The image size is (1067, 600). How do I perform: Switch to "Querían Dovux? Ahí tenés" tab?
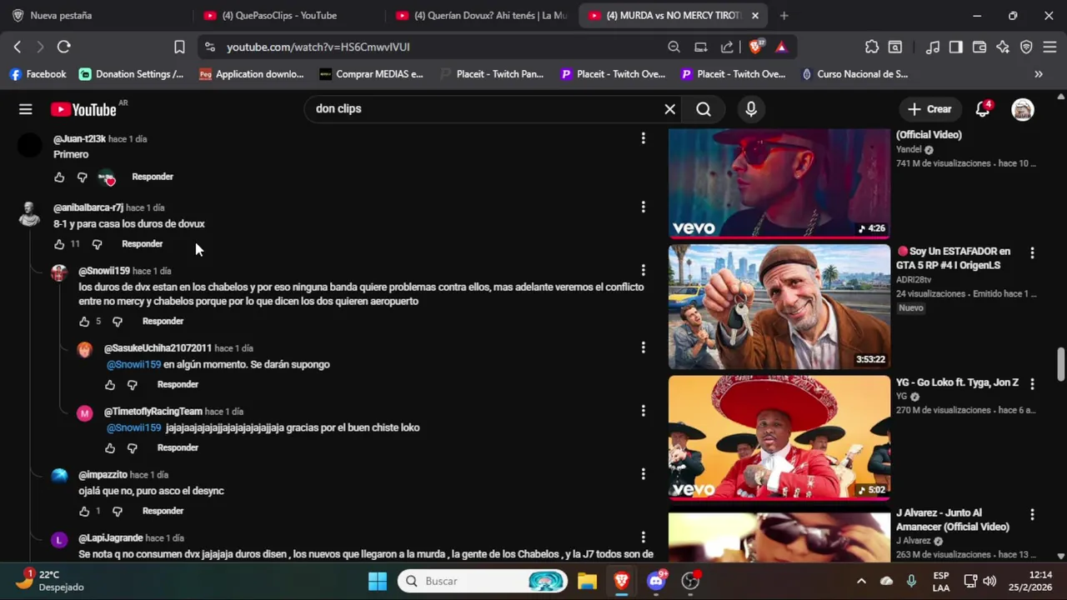coord(482,16)
